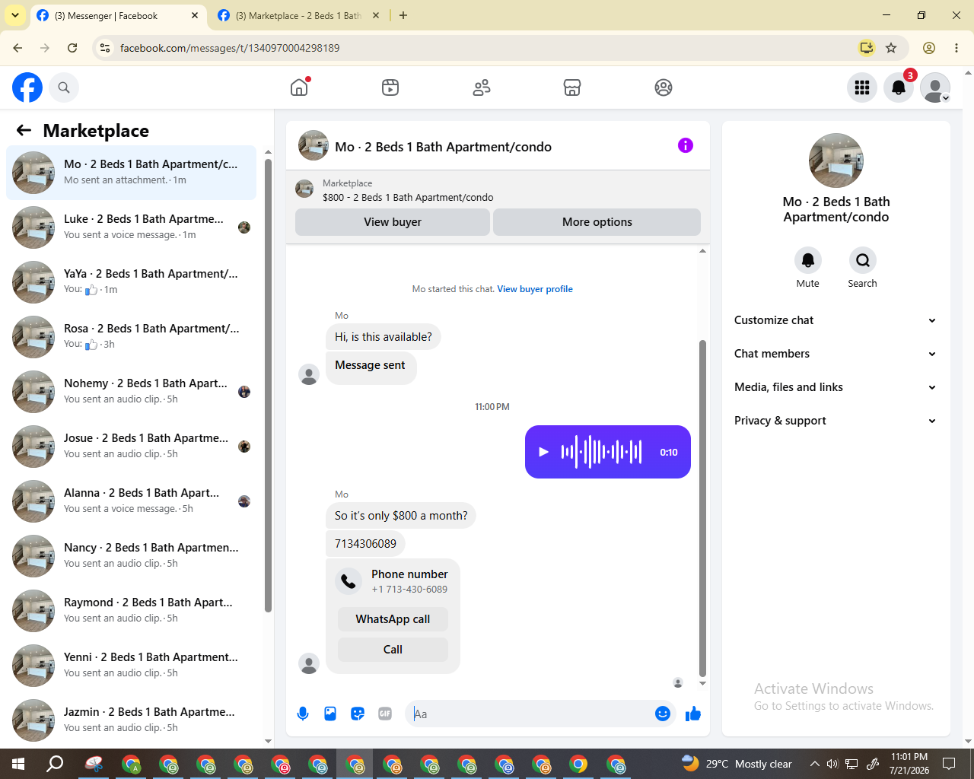The image size is (974, 779).
Task: Expand the Customize chat section
Action: pyautogui.click(x=836, y=320)
